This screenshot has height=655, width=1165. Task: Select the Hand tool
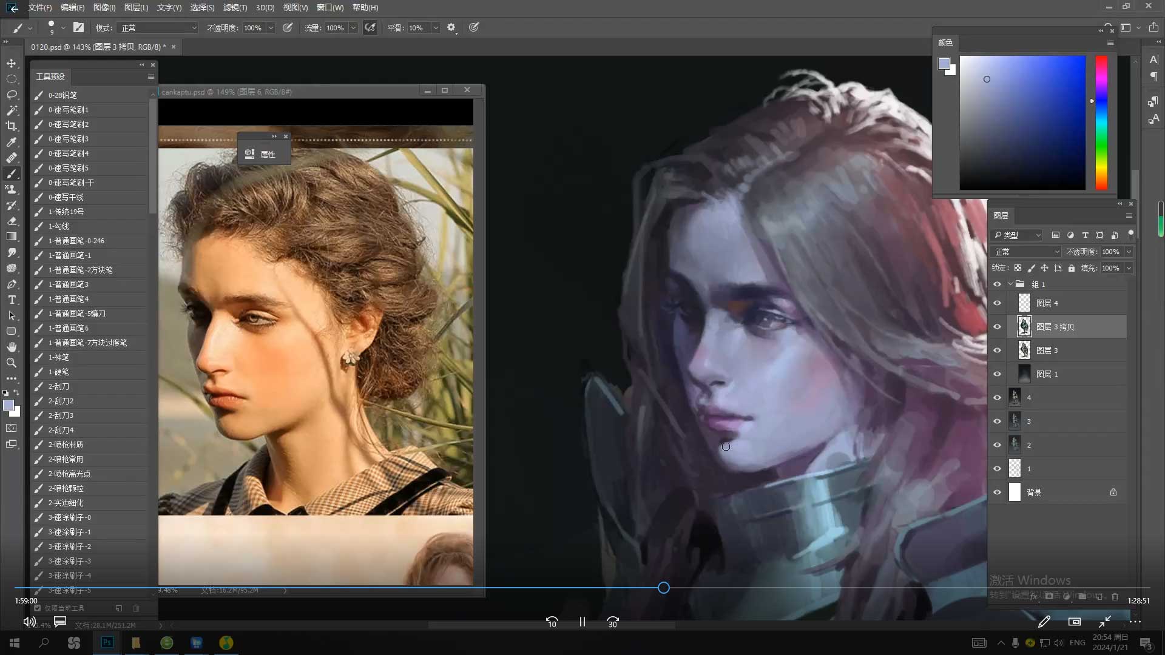12,347
